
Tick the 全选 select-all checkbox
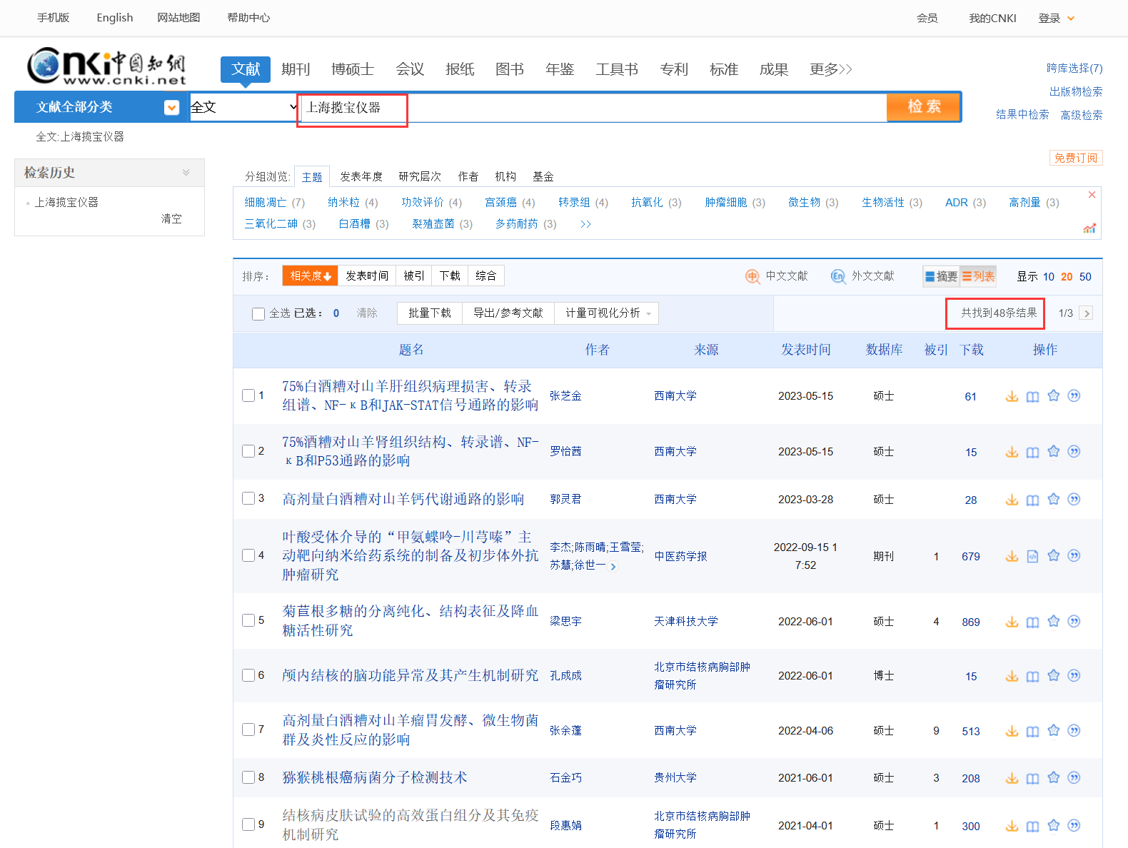coord(258,314)
